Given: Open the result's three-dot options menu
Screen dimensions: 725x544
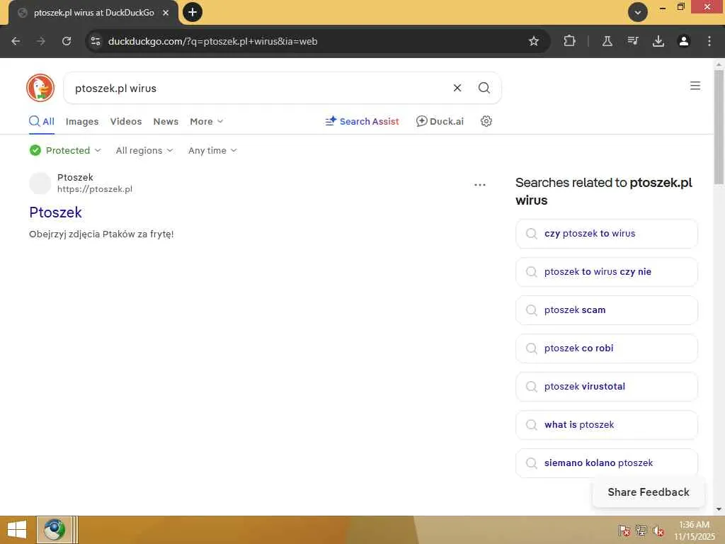Looking at the screenshot, I should pyautogui.click(x=480, y=185).
